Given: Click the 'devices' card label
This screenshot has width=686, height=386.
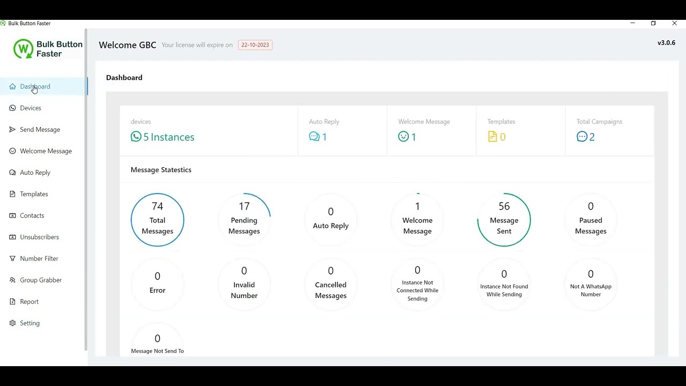Looking at the screenshot, I should click(x=141, y=122).
